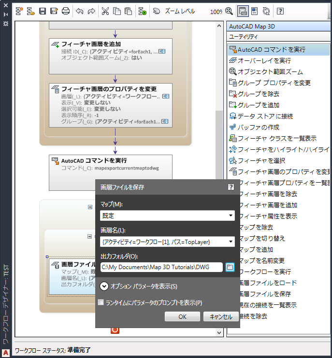Create a new workflow from toolbar
The image size is (332, 358).
tap(19, 11)
